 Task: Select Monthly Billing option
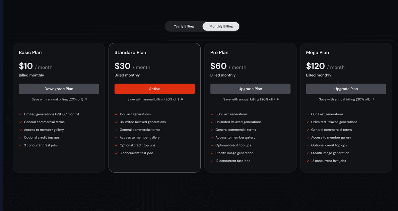click(x=221, y=26)
